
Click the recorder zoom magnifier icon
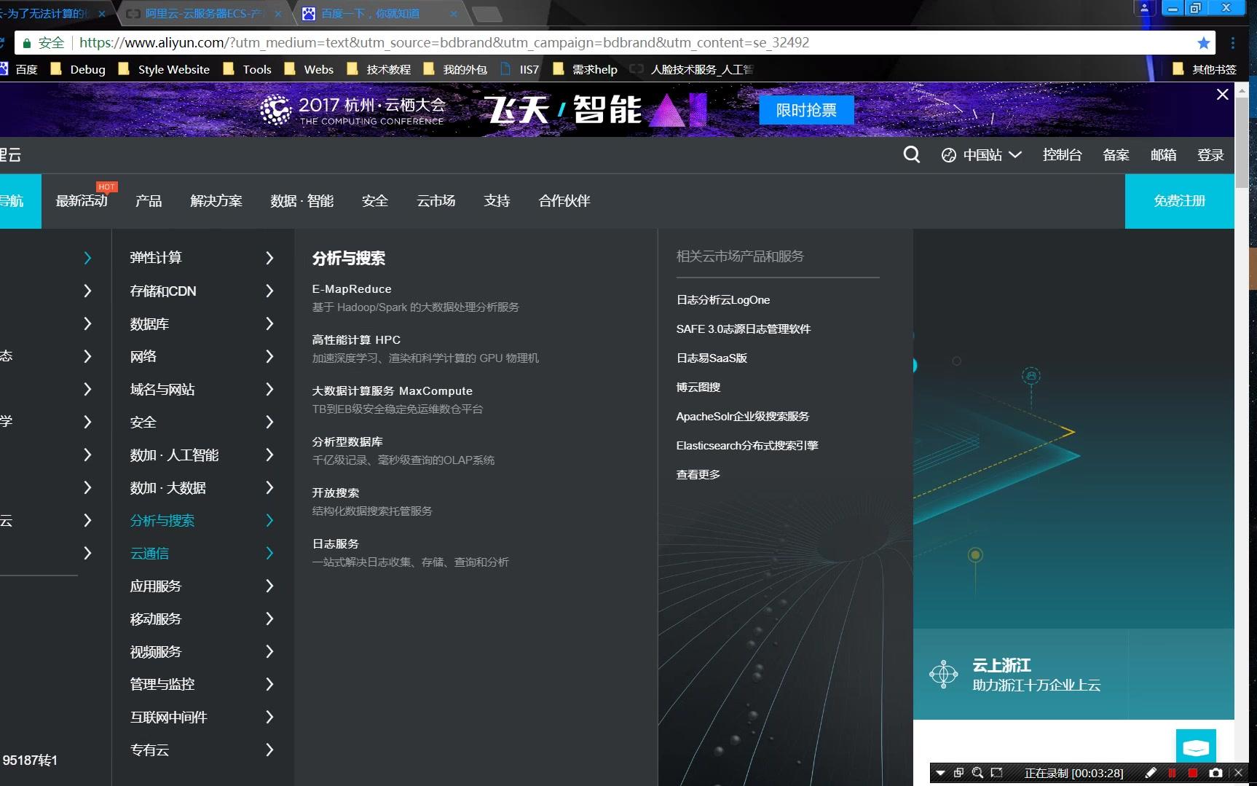pyautogui.click(x=977, y=773)
